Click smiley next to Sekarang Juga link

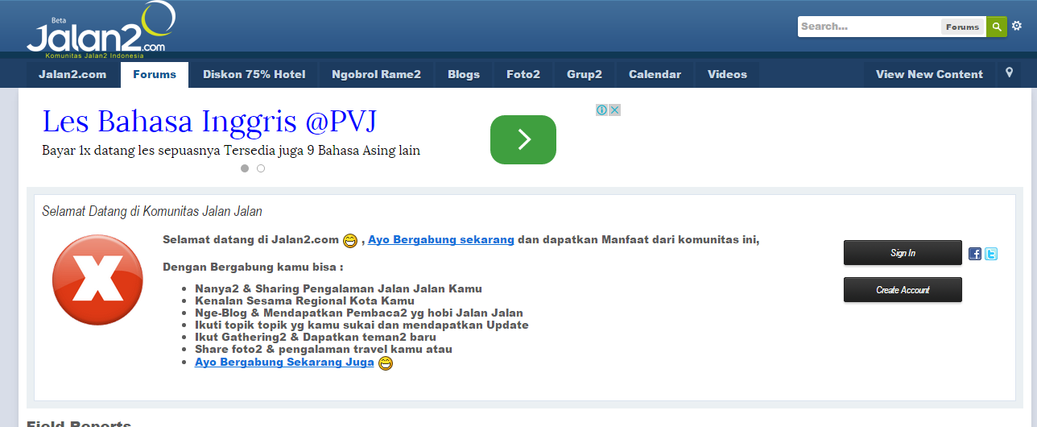[x=386, y=363]
